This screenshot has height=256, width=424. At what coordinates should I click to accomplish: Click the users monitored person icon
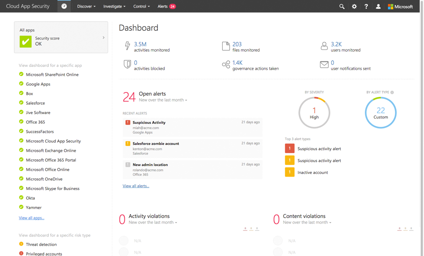[324, 46]
